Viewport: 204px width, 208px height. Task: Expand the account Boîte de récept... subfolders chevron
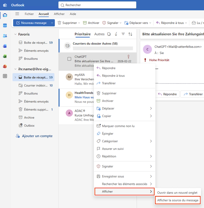click(15, 77)
